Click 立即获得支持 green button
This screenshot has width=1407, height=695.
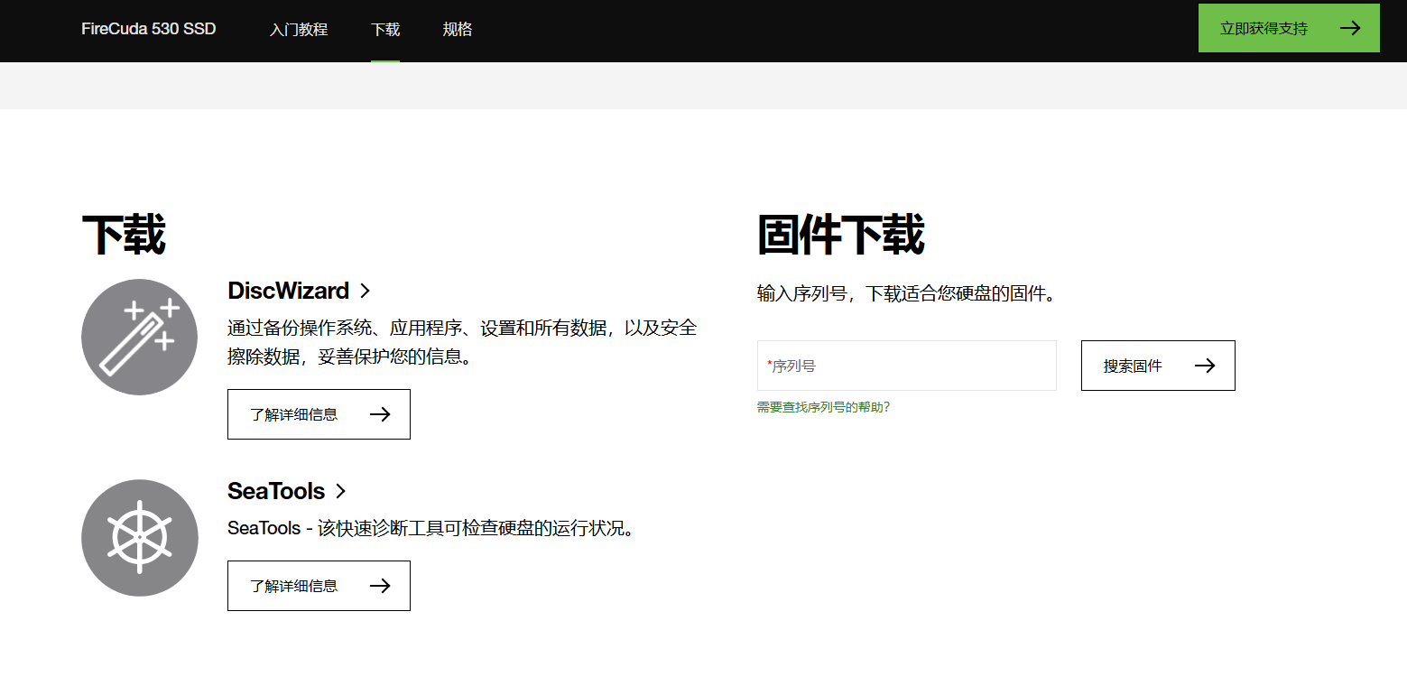[x=1289, y=28]
